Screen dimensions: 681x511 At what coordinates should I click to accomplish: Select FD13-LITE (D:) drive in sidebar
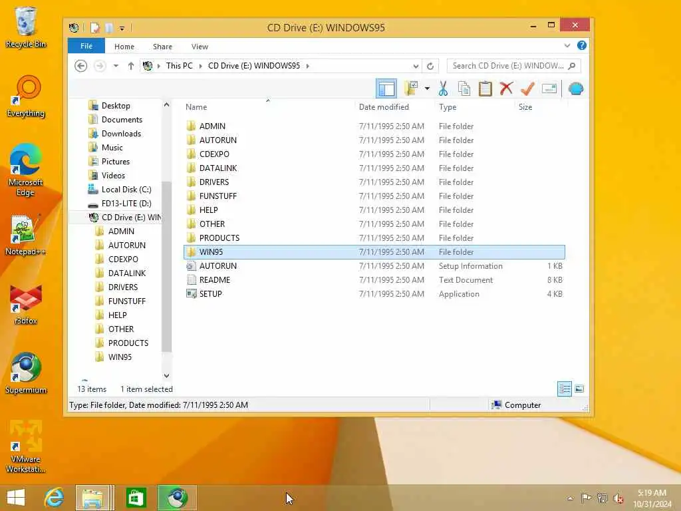pyautogui.click(x=126, y=204)
